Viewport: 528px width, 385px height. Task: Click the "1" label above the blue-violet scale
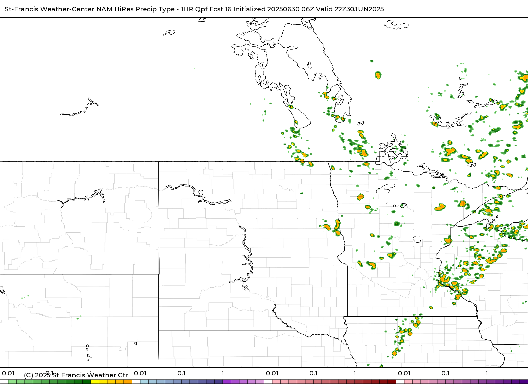(x=223, y=373)
